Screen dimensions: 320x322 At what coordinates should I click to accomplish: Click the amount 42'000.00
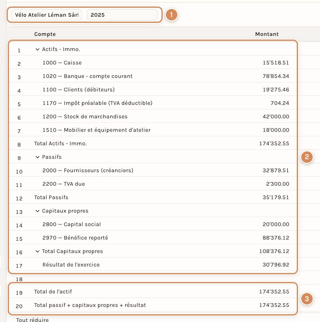tap(276, 117)
